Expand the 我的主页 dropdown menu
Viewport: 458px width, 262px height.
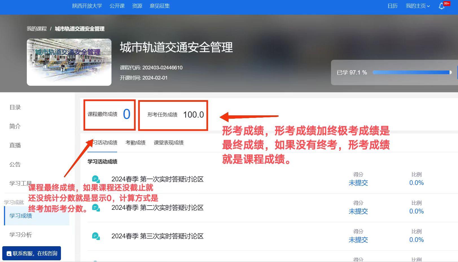point(418,6)
